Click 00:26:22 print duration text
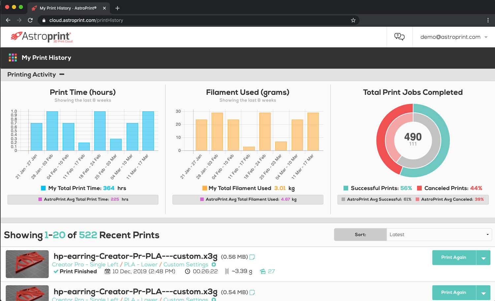Viewport: 495px width, 301px height. [205, 271]
